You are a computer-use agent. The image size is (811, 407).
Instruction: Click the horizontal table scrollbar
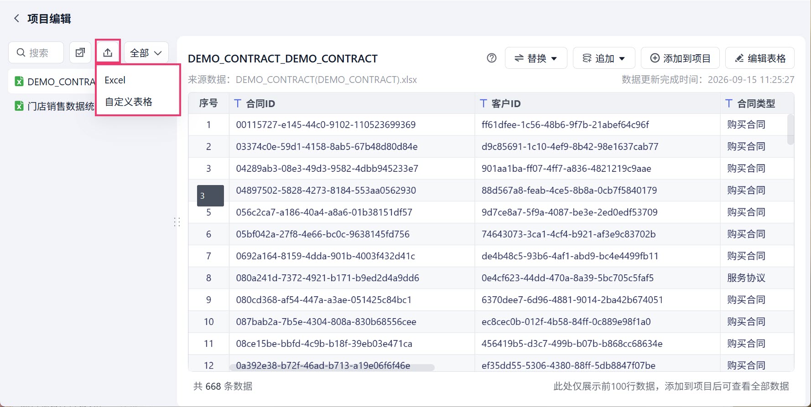(x=332, y=367)
